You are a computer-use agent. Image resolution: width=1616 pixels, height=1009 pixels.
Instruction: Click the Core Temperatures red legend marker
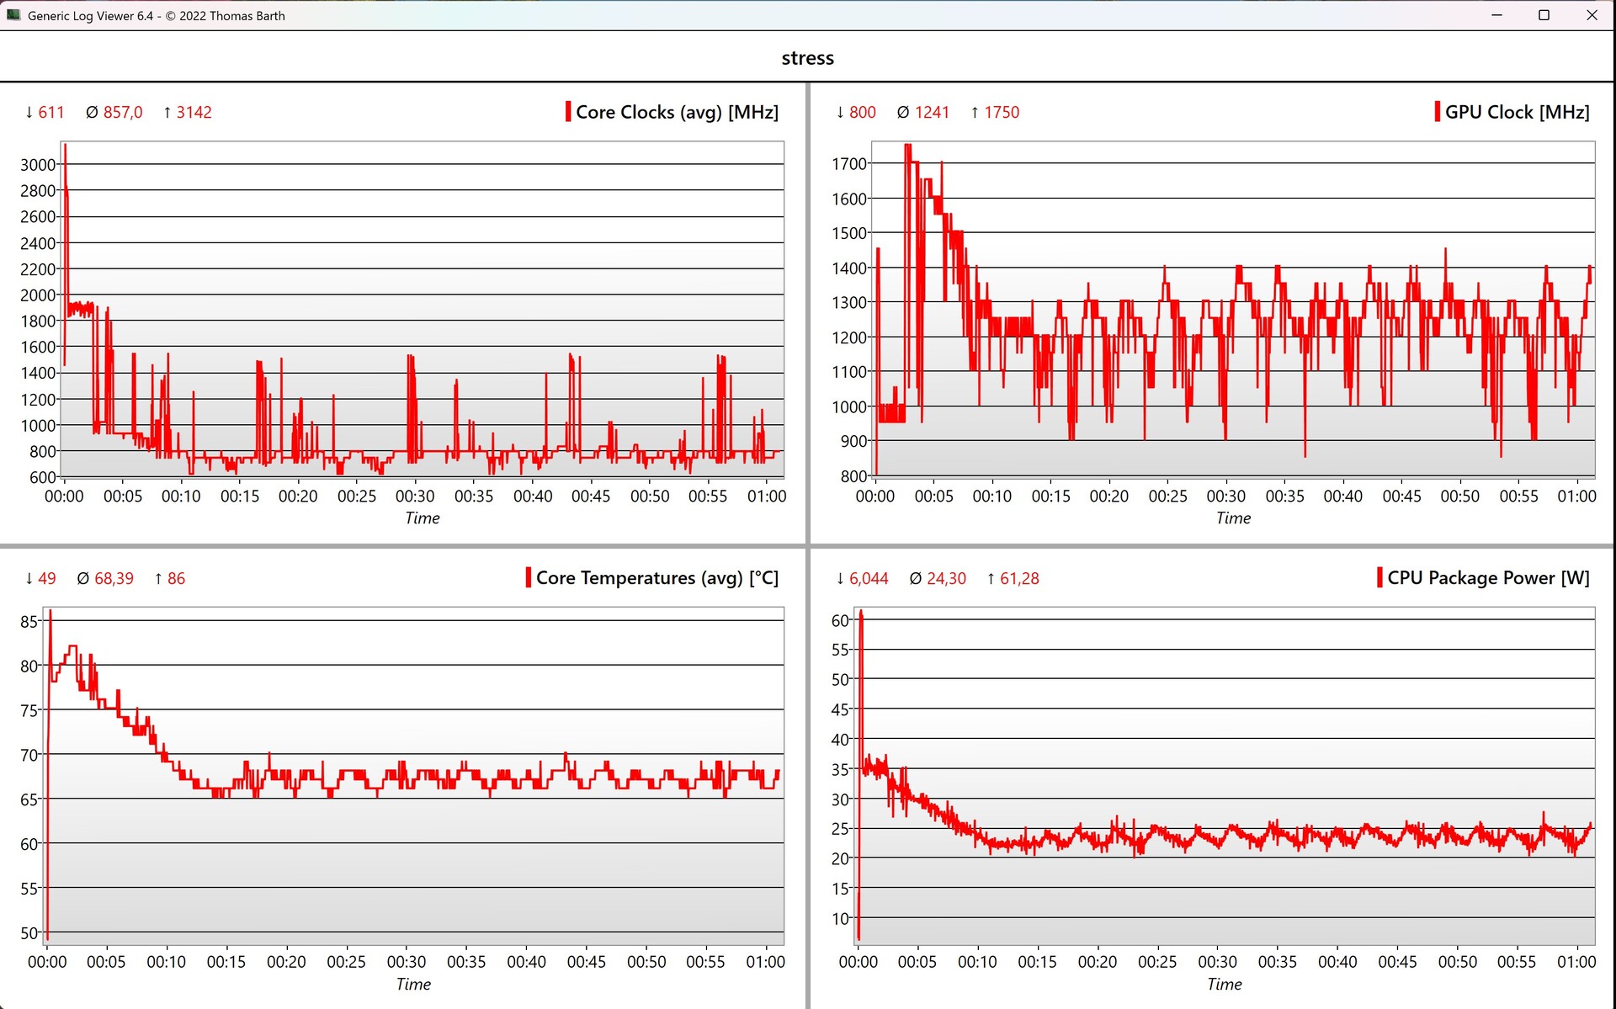click(x=529, y=577)
